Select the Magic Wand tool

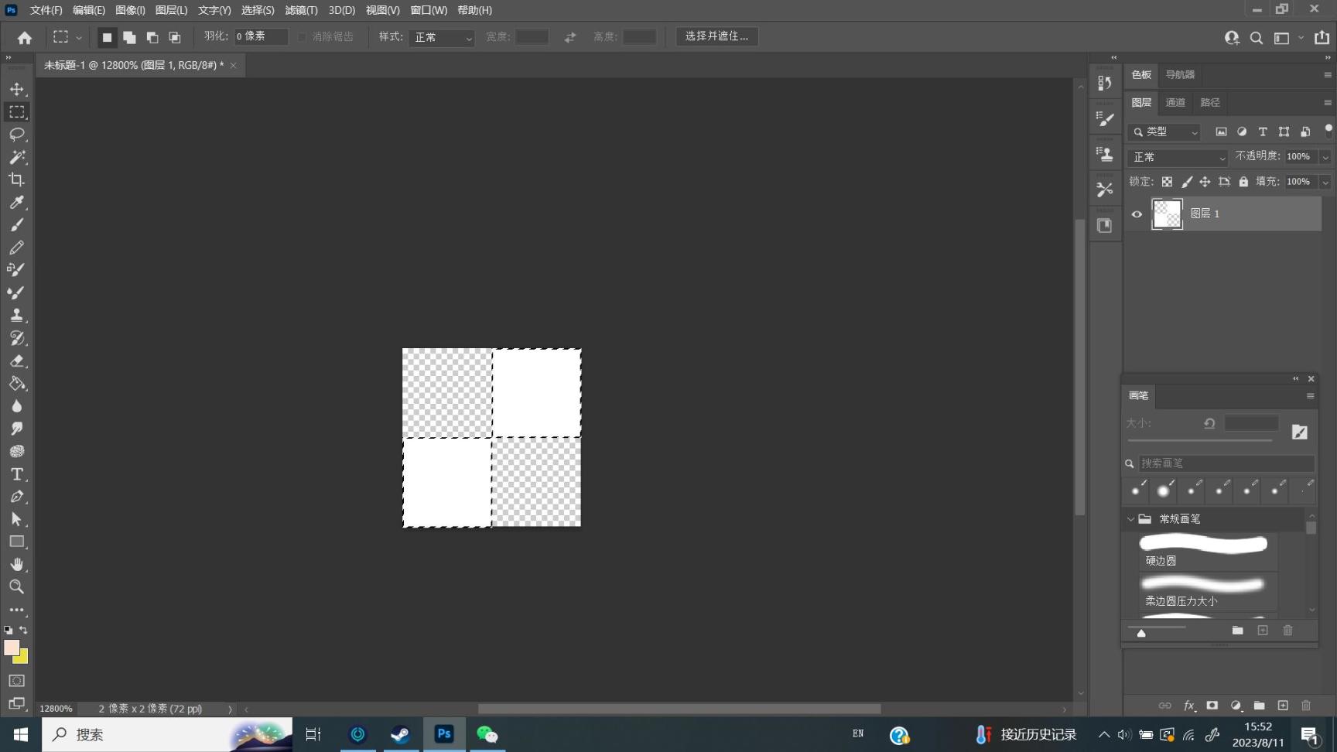tap(17, 157)
